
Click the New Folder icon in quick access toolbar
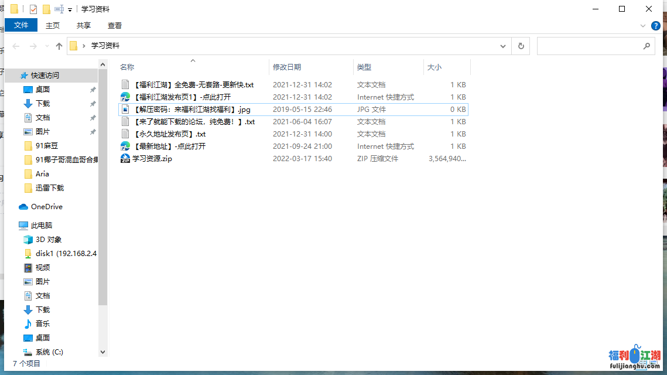(46, 9)
